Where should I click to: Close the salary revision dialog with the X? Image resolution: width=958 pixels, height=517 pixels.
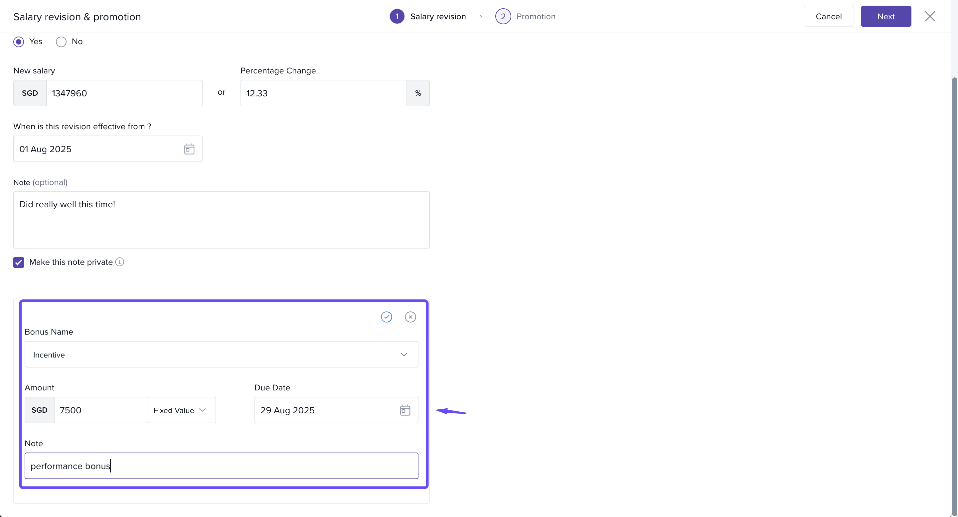click(930, 16)
